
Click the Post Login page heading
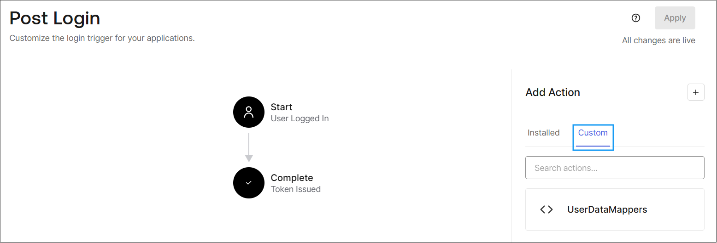(55, 18)
